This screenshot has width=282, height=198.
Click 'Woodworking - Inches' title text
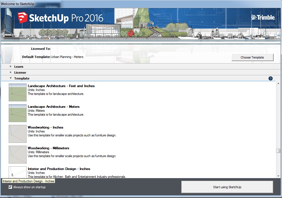click(x=45, y=127)
